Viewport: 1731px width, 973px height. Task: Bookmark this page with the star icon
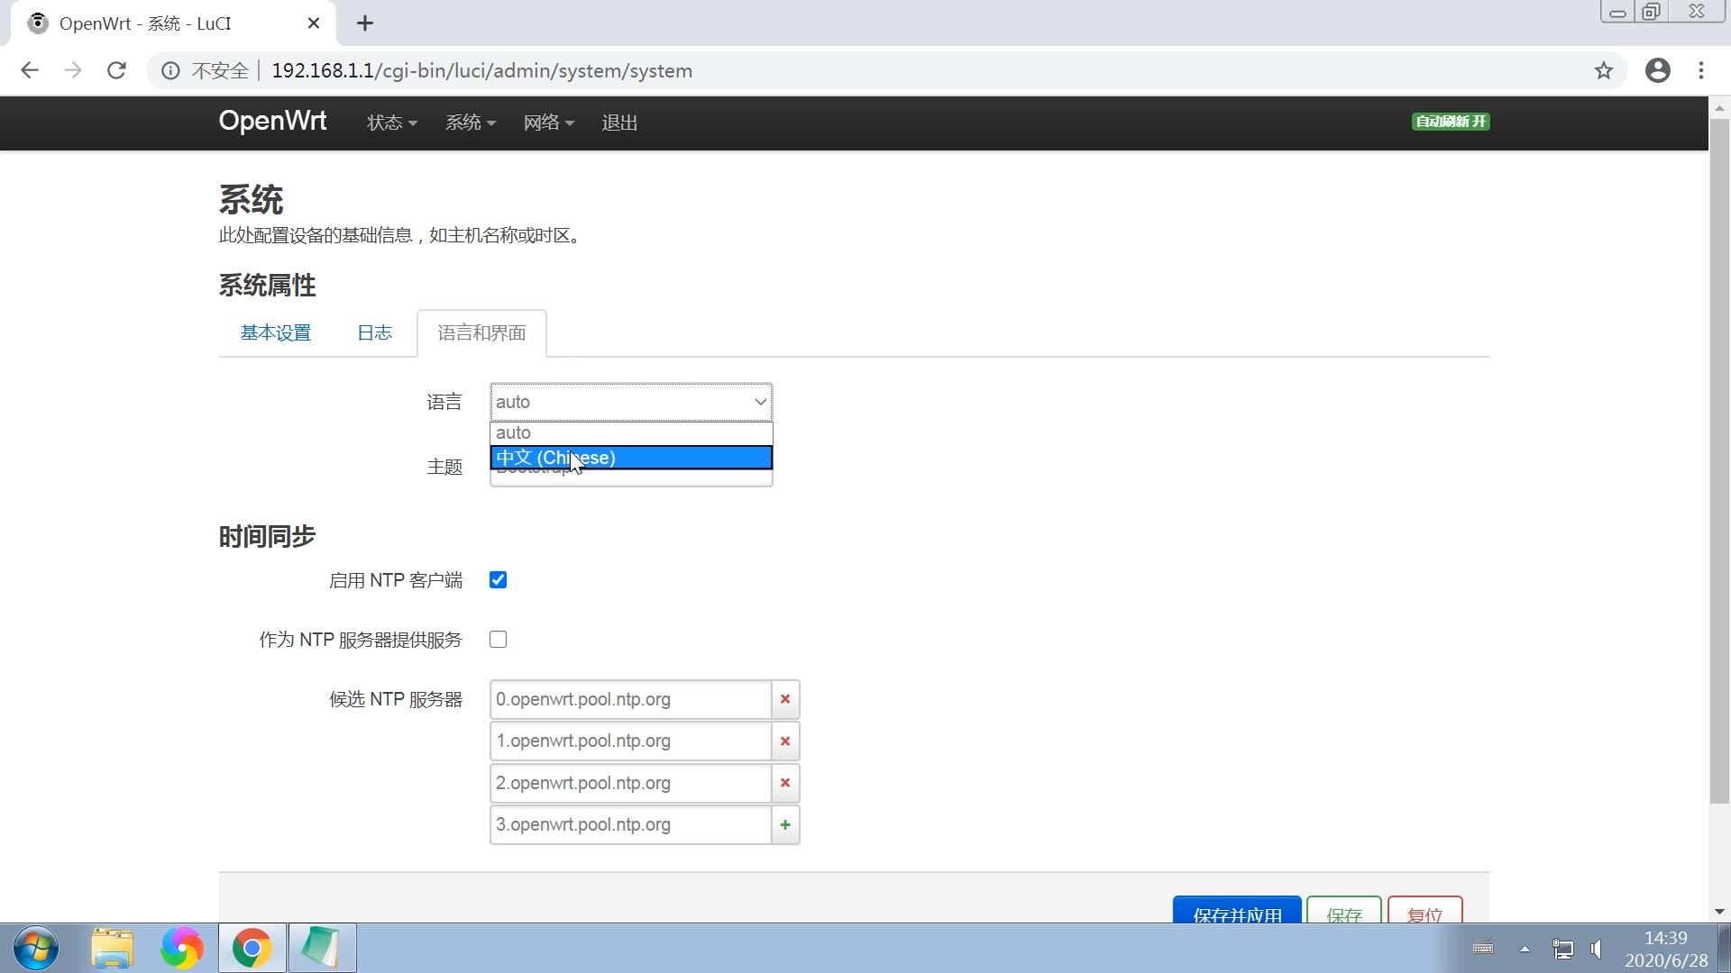[1604, 70]
